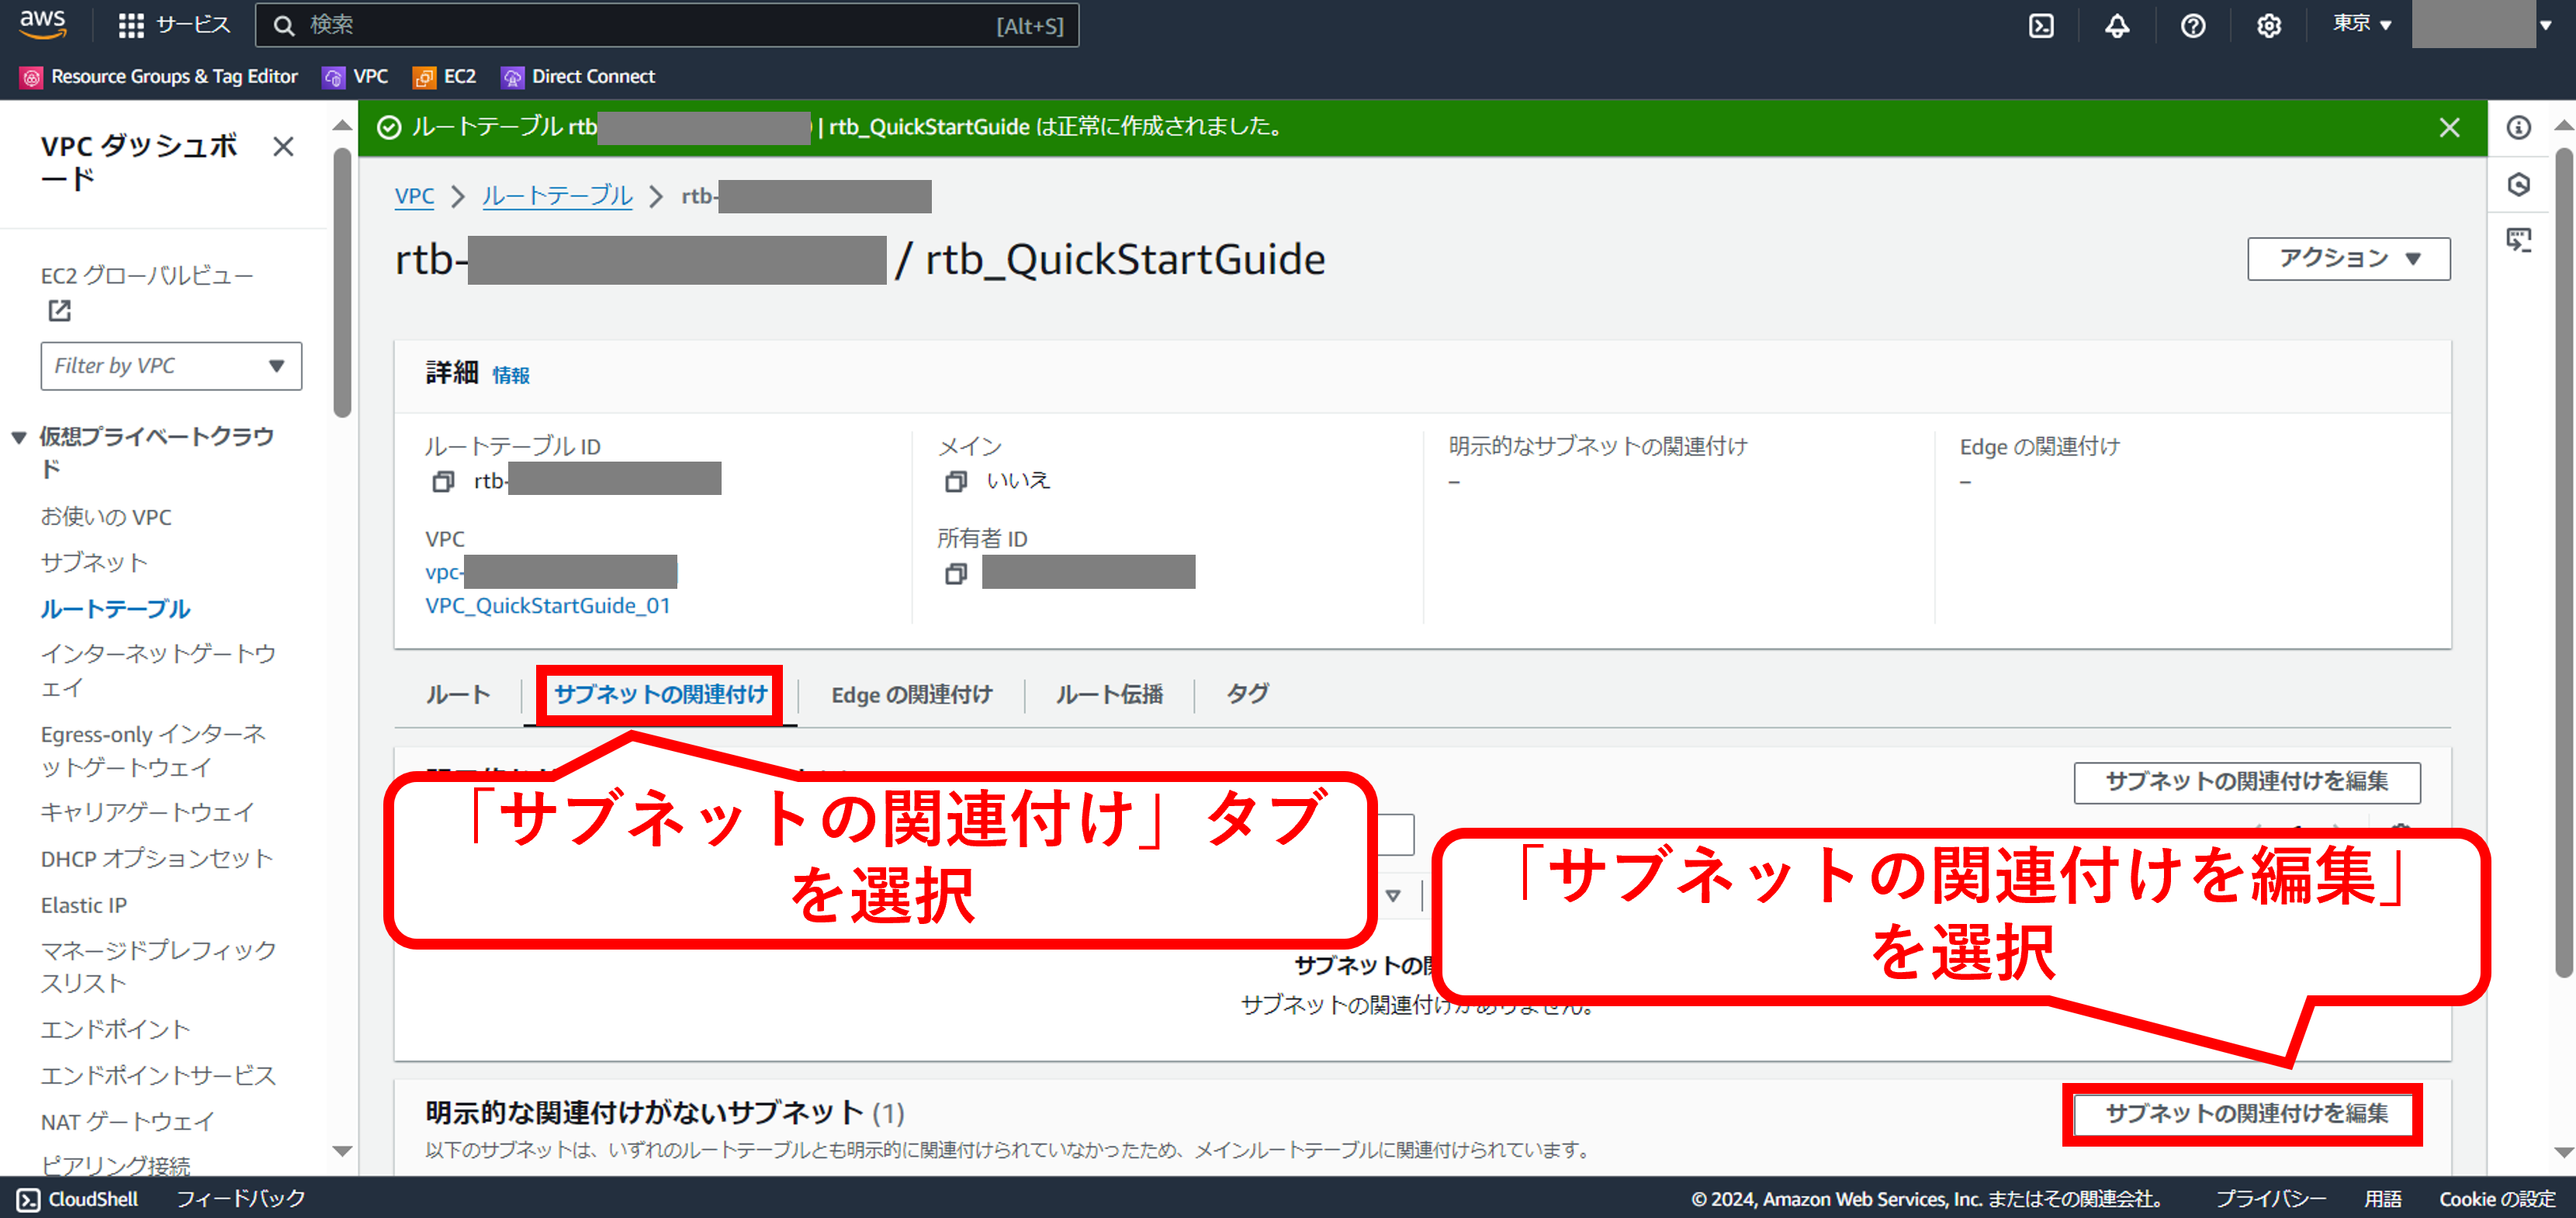The width and height of the screenshot is (2576, 1218).
Task: Click the AWS home logo
Action: 40,25
